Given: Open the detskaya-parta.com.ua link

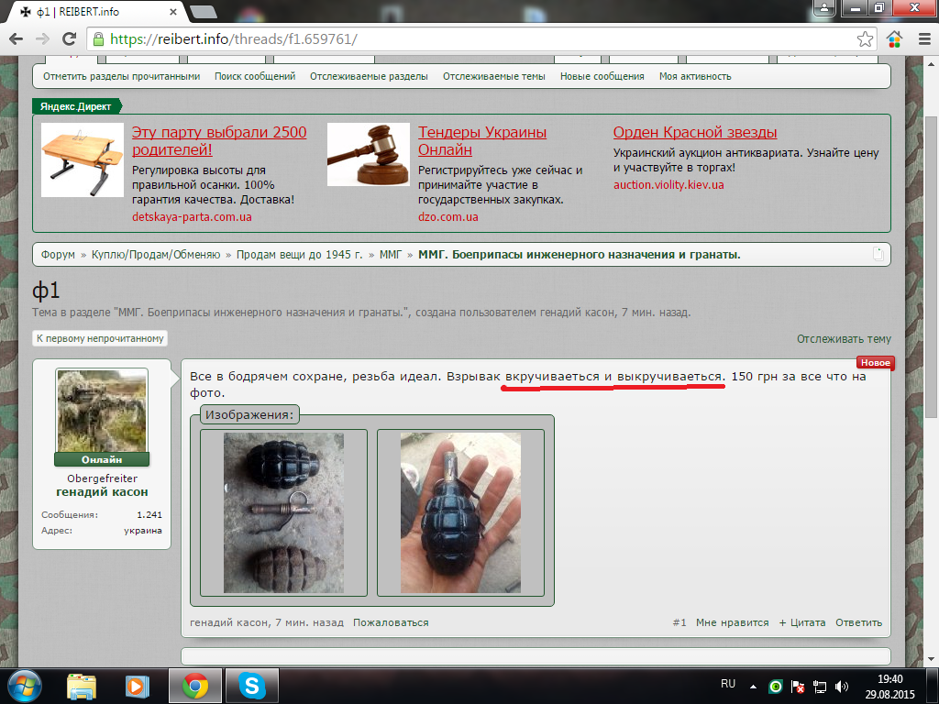Looking at the screenshot, I should pos(192,217).
